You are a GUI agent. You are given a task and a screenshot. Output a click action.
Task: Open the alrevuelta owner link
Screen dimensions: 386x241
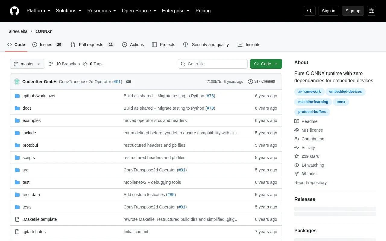tap(18, 31)
